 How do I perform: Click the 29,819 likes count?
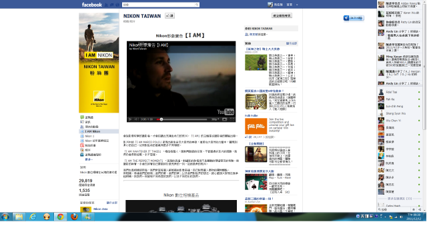tap(85, 181)
